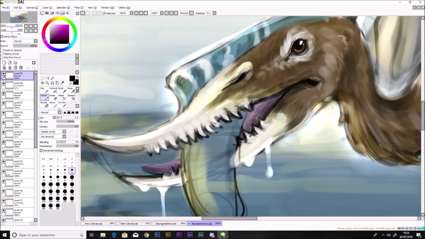425x239 pixels.
Task: Open the simple circle brush shape dropdown
Action: 53,132
